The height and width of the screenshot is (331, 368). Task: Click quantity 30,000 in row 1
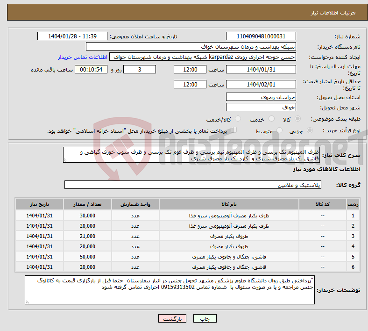87,216
